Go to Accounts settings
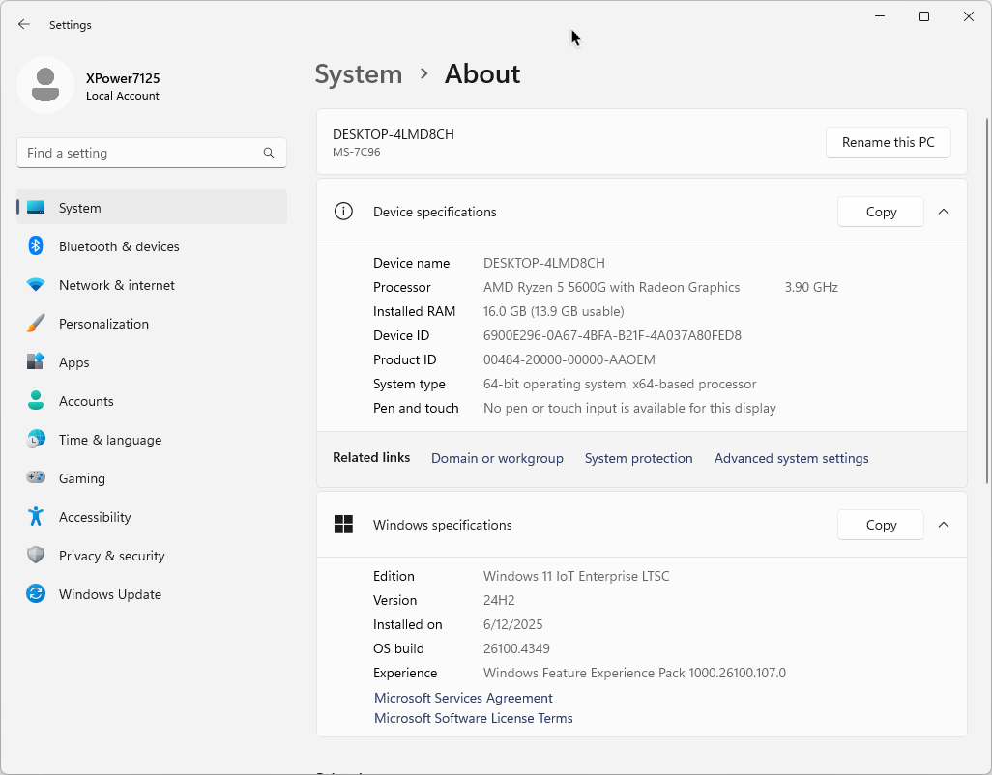Image resolution: width=992 pixels, height=775 pixels. [86, 401]
